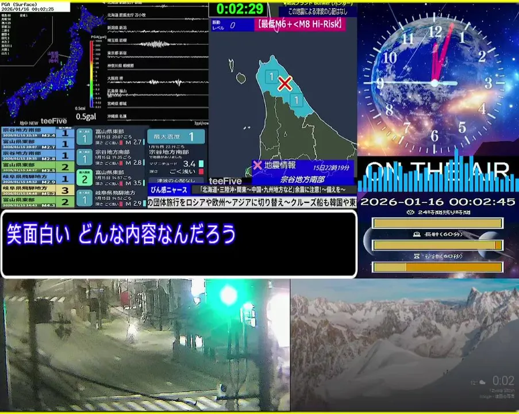This screenshot has height=414, width=519.
Task: Click the 新潟県 新潟 waveform label
Action: (x=117, y=28)
